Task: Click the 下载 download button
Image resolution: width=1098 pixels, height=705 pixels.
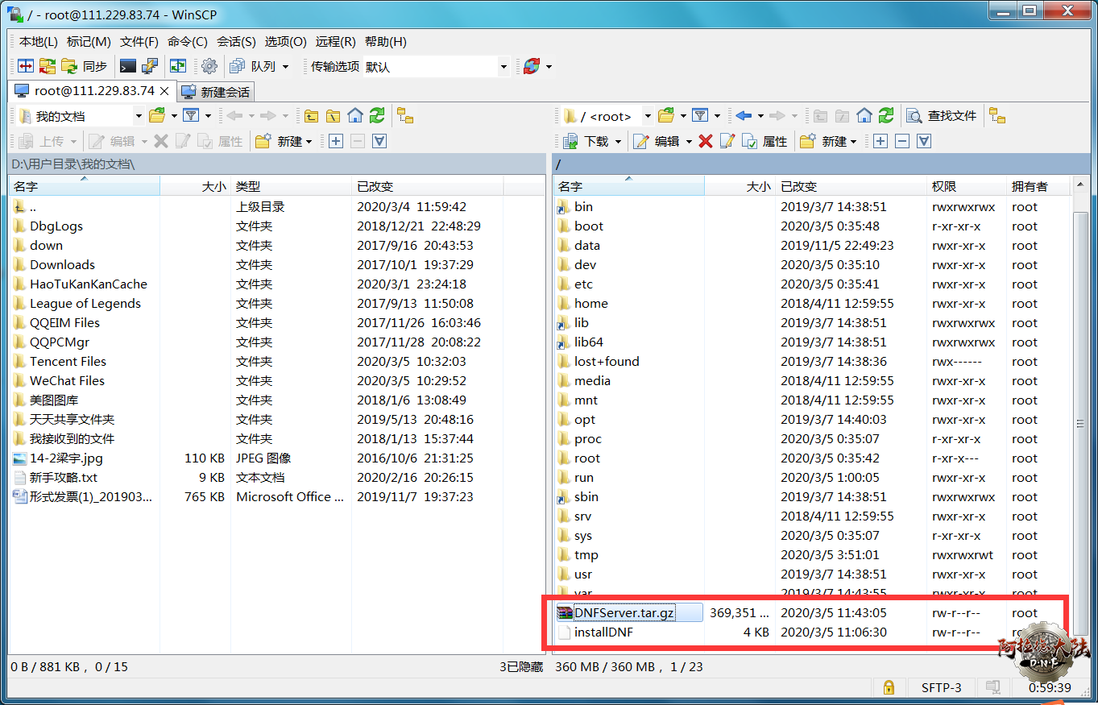Action: click(595, 141)
